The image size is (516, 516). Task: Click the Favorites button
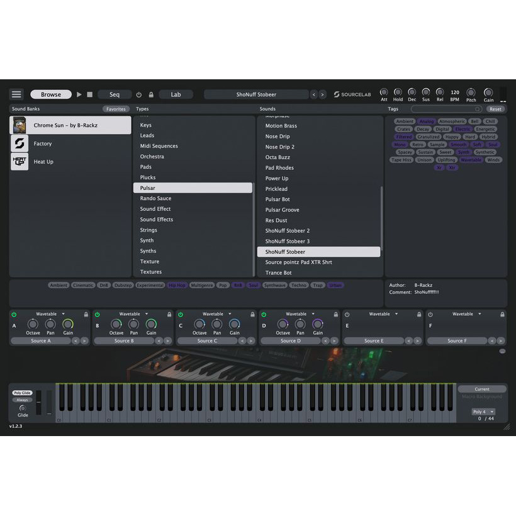[x=116, y=109]
